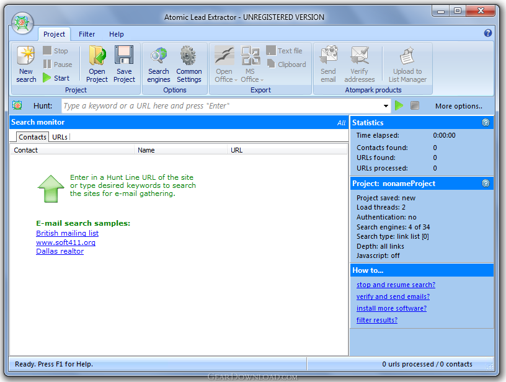Stop the hunt with gray square button

pos(415,105)
